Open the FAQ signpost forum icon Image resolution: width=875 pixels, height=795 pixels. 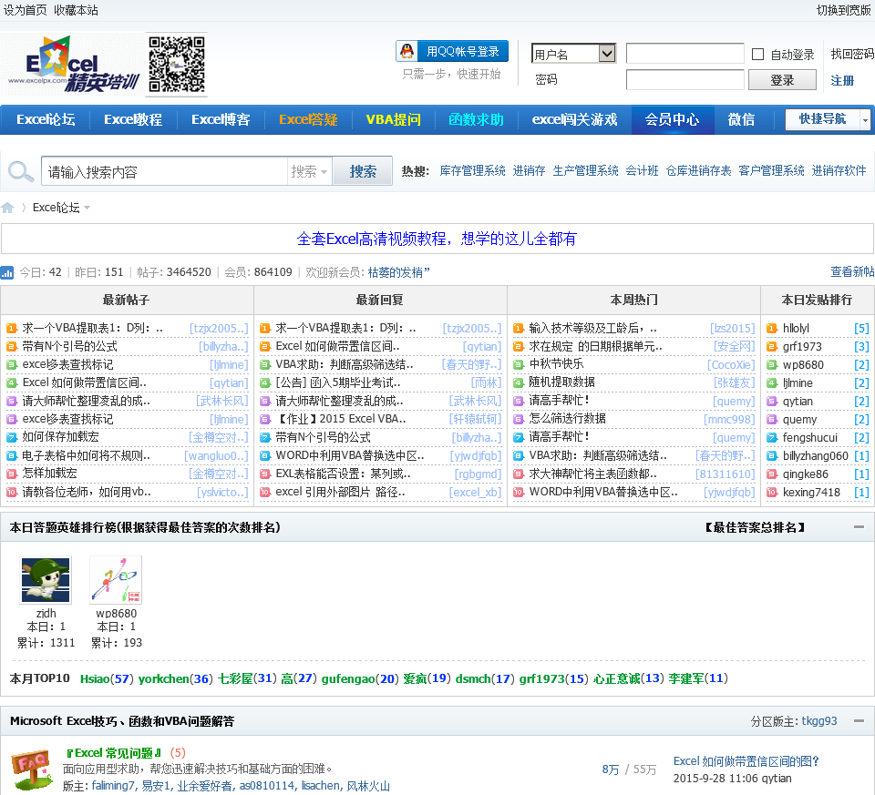[31, 770]
